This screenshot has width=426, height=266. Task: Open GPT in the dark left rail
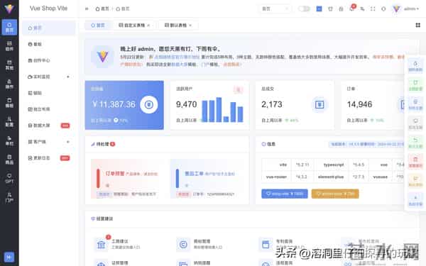[x=9, y=178]
